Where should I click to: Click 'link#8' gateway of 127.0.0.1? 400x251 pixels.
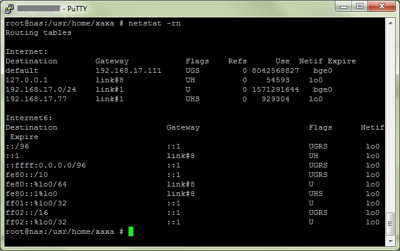click(x=110, y=80)
